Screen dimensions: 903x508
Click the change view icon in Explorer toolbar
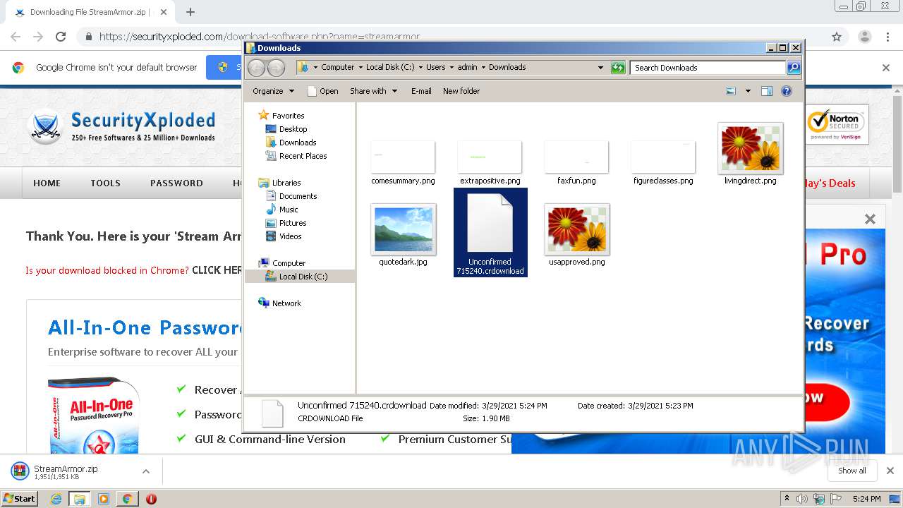click(731, 91)
